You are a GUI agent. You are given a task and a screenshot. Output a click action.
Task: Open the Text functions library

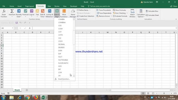[37, 13]
